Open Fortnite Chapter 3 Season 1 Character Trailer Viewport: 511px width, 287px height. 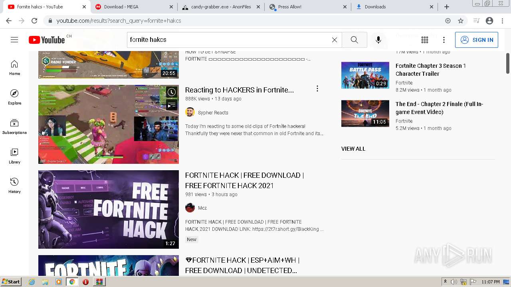tap(431, 70)
